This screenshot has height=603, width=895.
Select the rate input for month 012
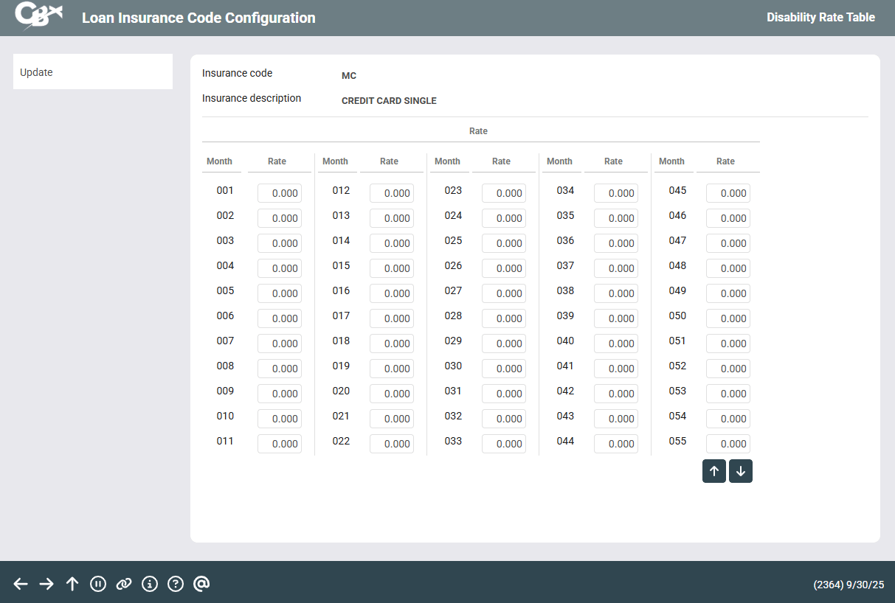(392, 193)
